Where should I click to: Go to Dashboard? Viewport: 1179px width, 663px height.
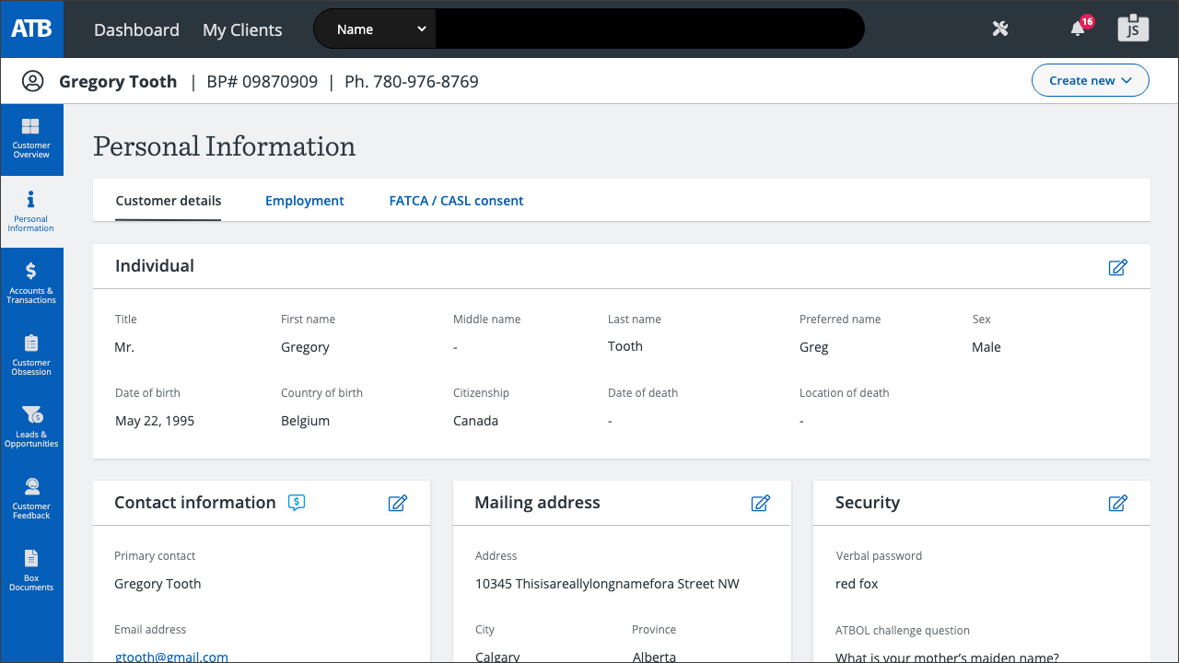tap(136, 29)
